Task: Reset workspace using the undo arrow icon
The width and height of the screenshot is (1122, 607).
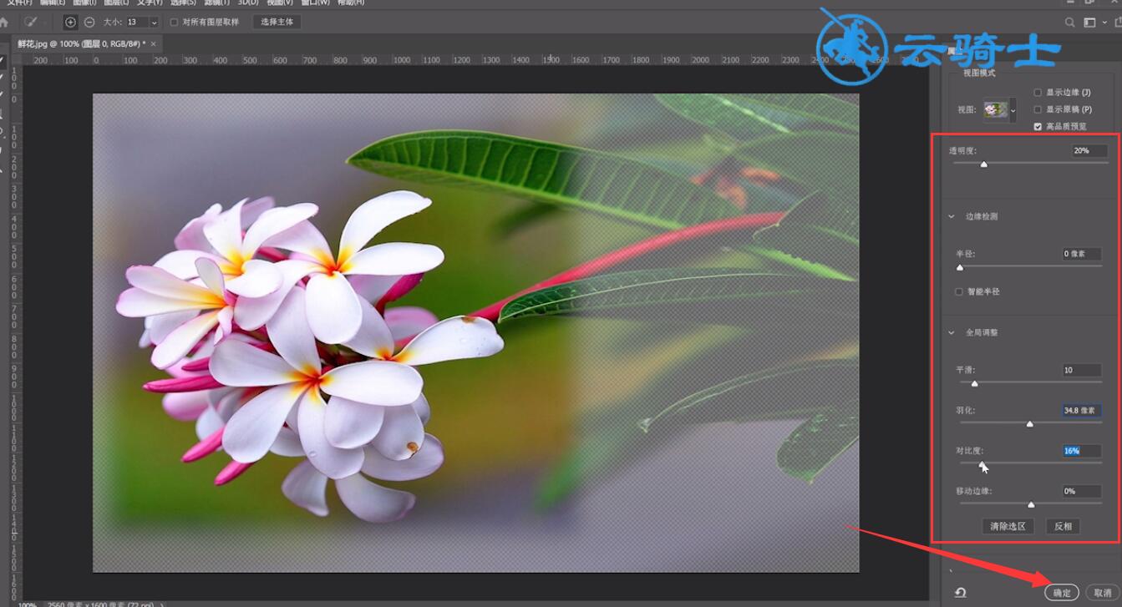Action: pyautogui.click(x=961, y=592)
